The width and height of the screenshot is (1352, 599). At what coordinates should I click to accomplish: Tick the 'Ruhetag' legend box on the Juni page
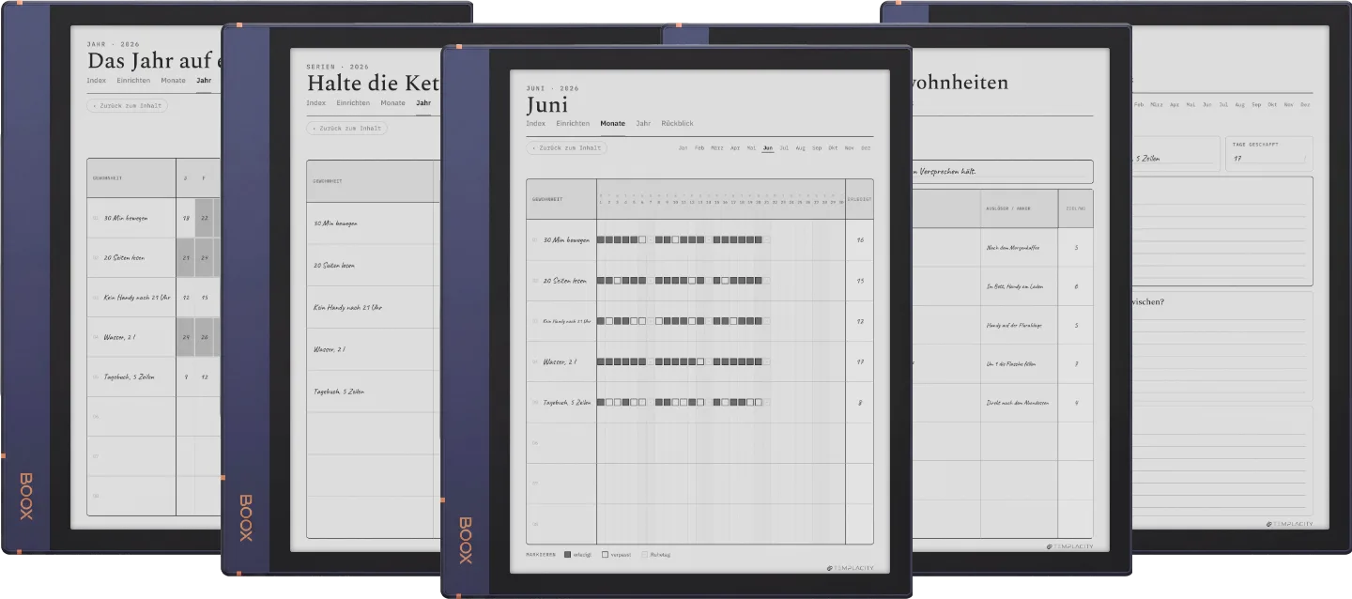click(644, 555)
